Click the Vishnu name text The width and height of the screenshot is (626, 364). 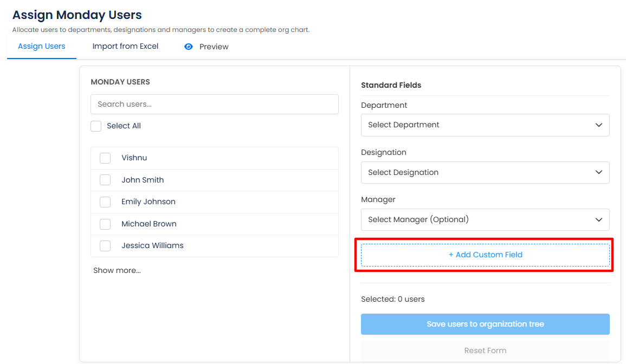click(x=134, y=158)
